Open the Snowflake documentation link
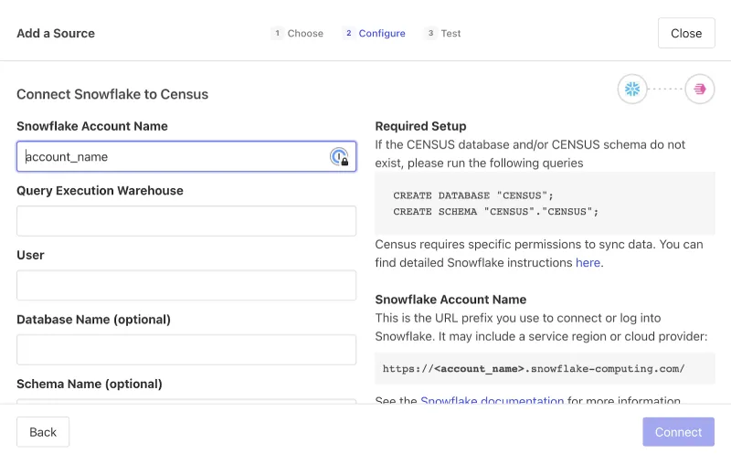731x464 pixels. tap(492, 400)
